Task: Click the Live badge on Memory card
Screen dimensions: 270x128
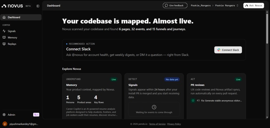Action: click(x=114, y=80)
